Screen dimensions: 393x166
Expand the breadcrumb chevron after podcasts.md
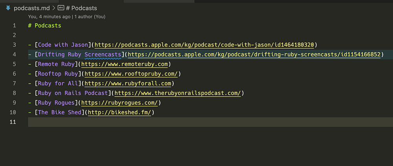coord(53,8)
